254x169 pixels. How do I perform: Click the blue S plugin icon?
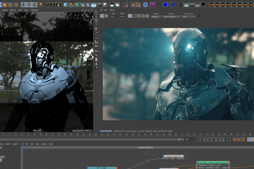click(145, 5)
